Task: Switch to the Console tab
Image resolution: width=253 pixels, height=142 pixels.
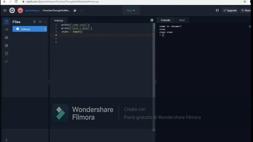Action: (165, 20)
